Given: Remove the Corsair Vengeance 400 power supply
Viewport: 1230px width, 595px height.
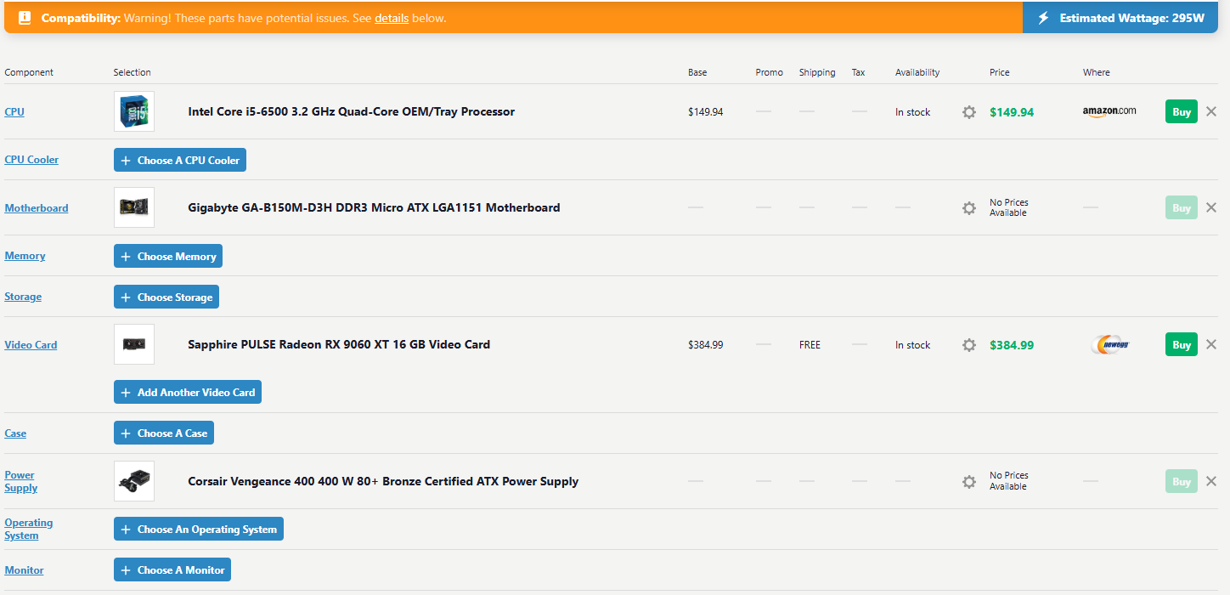Looking at the screenshot, I should click(x=1211, y=481).
